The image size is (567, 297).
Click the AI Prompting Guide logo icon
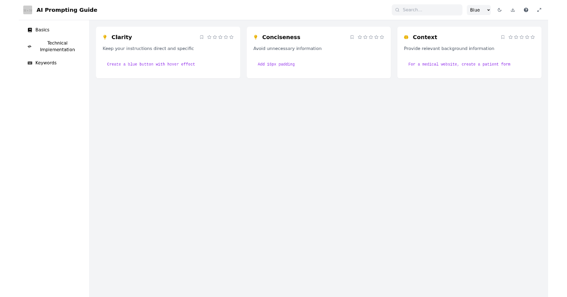coord(27,9)
